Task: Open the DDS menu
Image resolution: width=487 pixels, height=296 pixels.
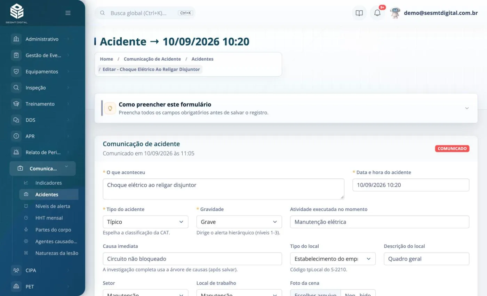Action: coord(42,120)
